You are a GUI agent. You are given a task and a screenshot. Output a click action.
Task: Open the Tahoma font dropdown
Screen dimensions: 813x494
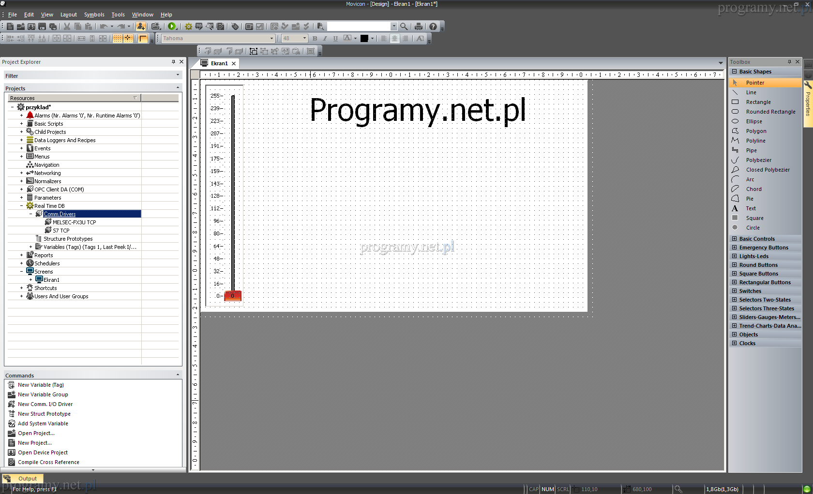pyautogui.click(x=271, y=38)
